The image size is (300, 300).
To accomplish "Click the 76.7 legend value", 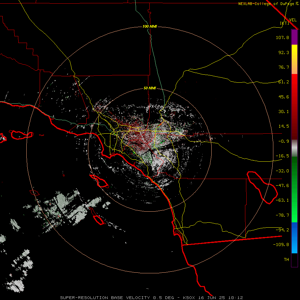I will pyautogui.click(x=284, y=67).
